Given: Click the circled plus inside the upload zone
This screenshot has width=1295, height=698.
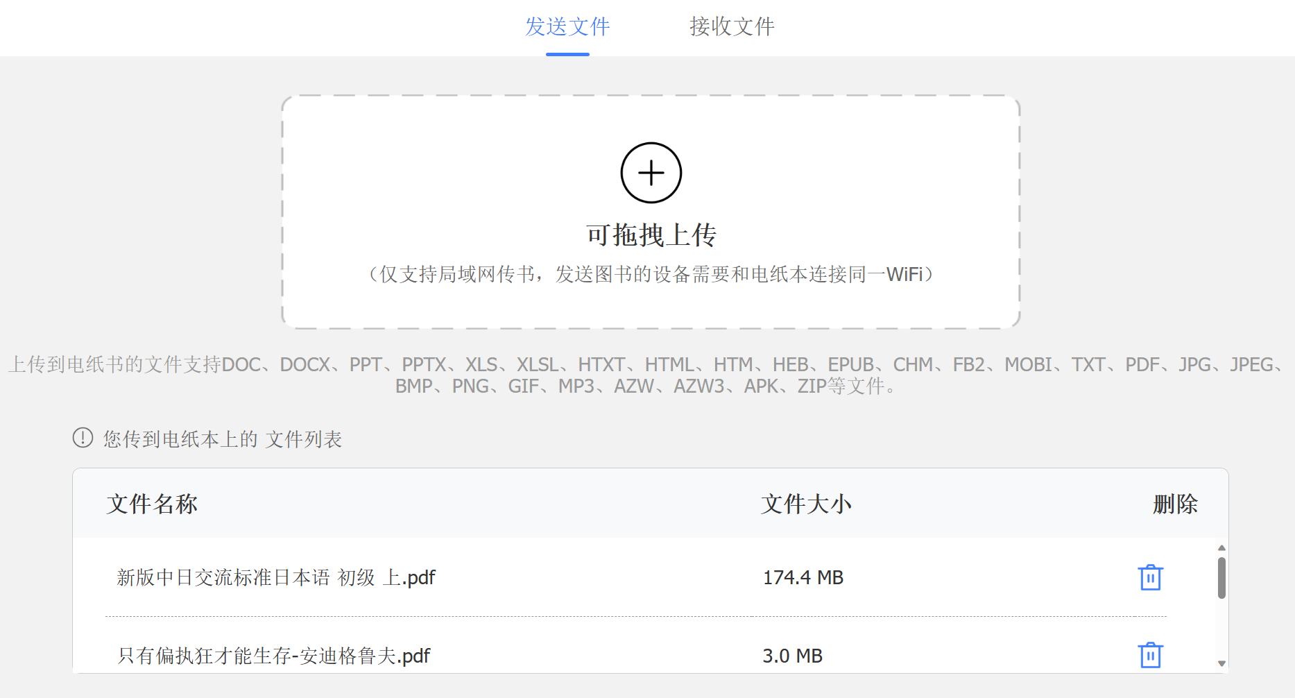Looking at the screenshot, I should pyautogui.click(x=650, y=172).
